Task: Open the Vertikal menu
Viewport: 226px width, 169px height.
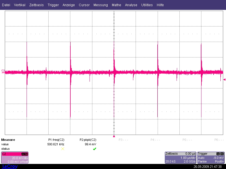Action: coord(19,5)
